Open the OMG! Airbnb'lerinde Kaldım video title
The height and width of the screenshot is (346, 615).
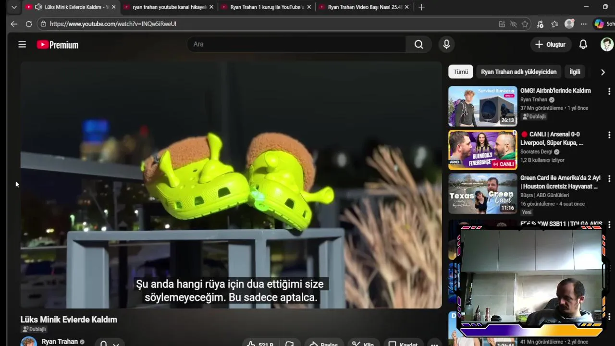(555, 90)
